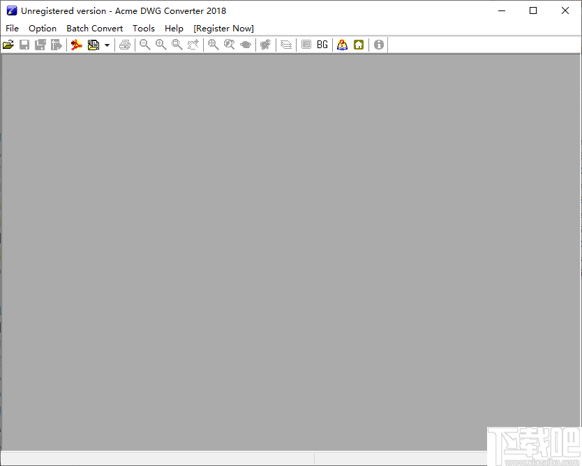Open the Batch Convert menu
Image resolution: width=582 pixels, height=466 pixels.
coord(94,28)
